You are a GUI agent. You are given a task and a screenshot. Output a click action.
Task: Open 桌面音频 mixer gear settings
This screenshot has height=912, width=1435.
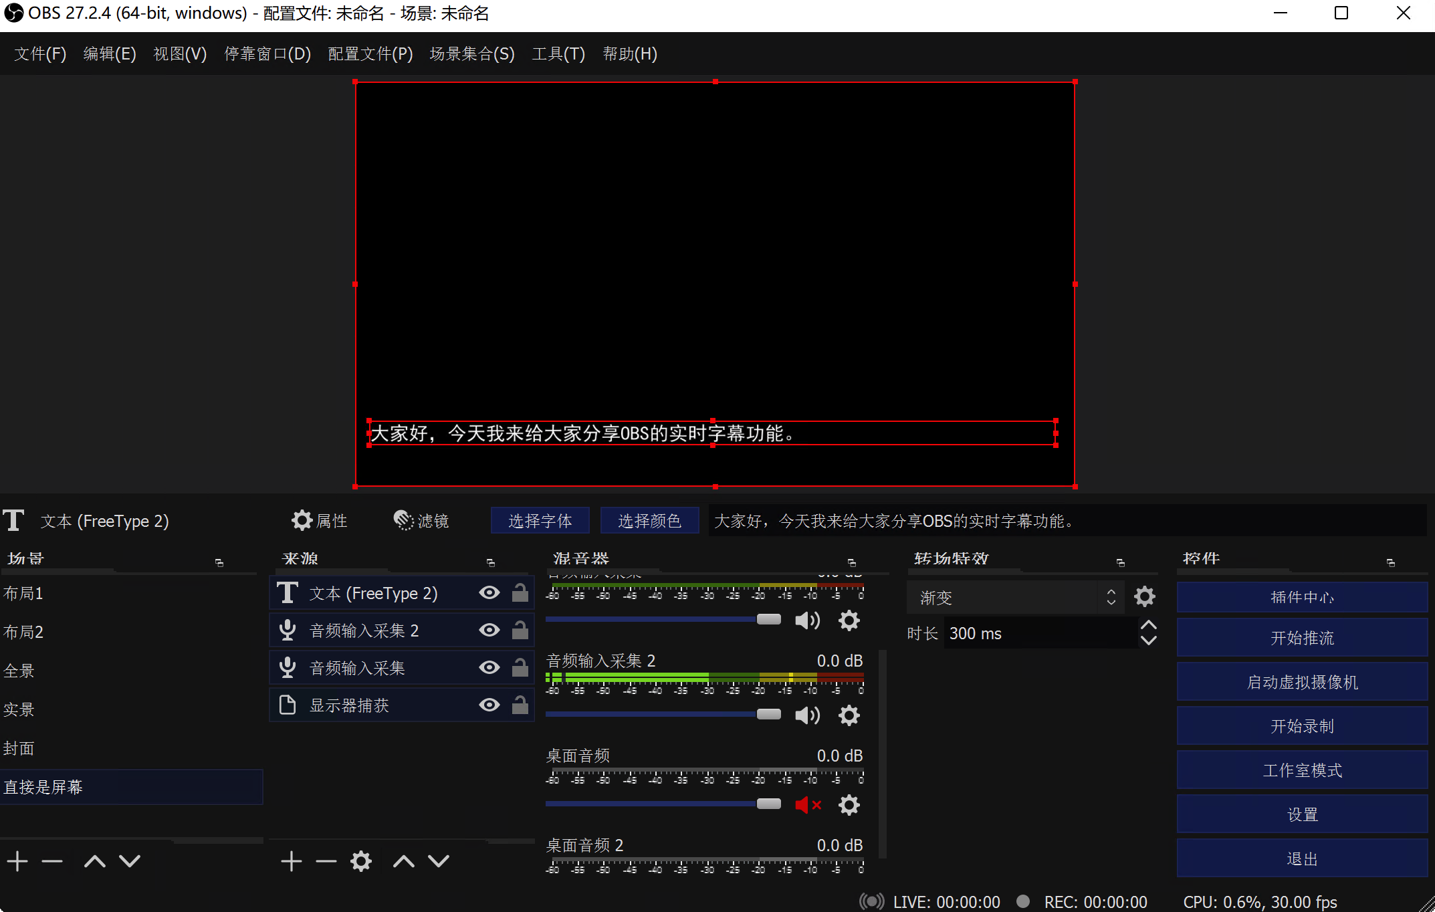click(x=849, y=805)
